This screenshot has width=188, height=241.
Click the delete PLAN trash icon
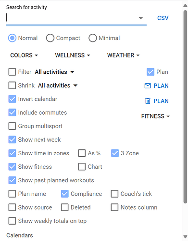click(148, 101)
